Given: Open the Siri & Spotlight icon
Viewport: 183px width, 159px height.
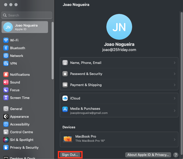Looking at the screenshot, I should tap(6, 140).
